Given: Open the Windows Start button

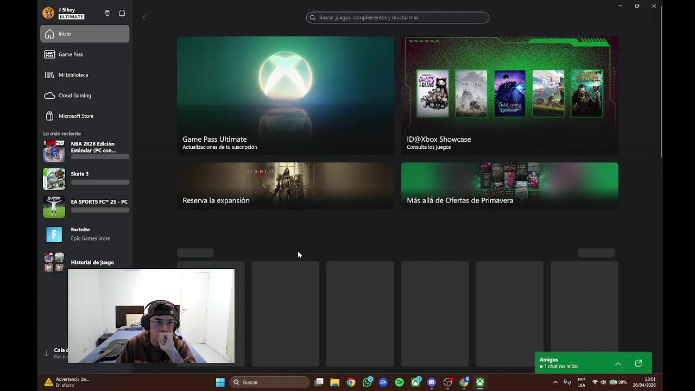Looking at the screenshot, I should coord(220,382).
